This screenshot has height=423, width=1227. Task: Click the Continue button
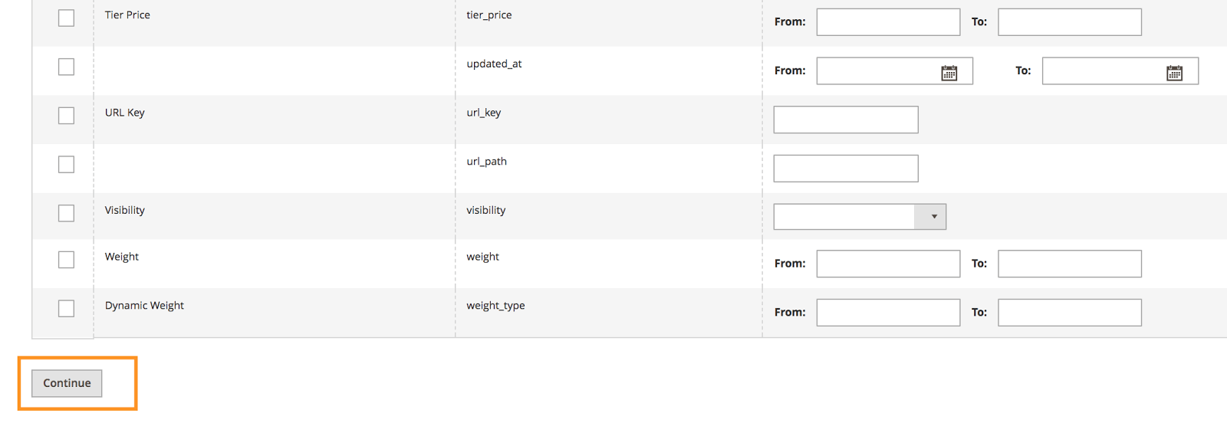67,383
